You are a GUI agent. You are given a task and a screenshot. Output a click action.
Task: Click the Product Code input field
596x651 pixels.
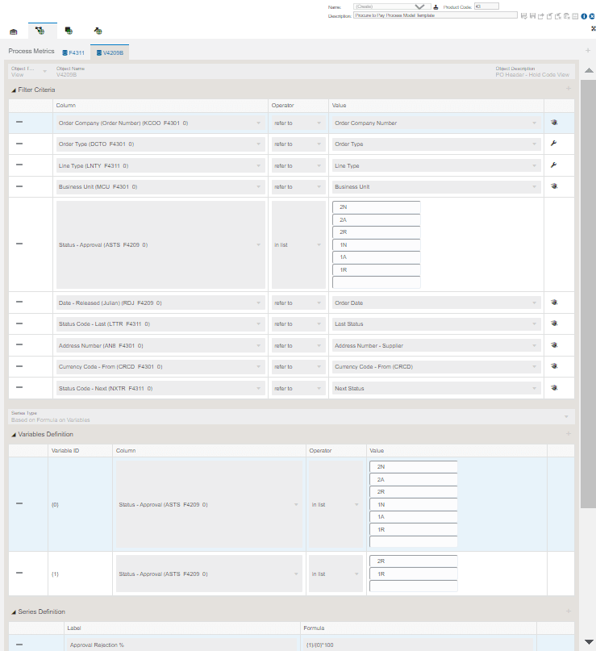(486, 6)
